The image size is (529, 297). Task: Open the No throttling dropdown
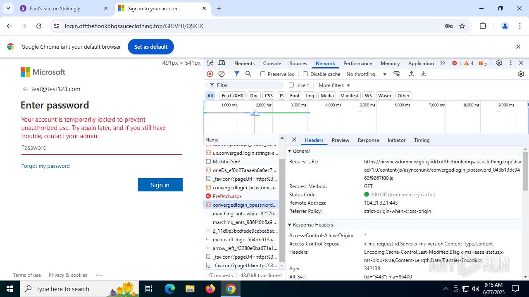[x=366, y=74]
